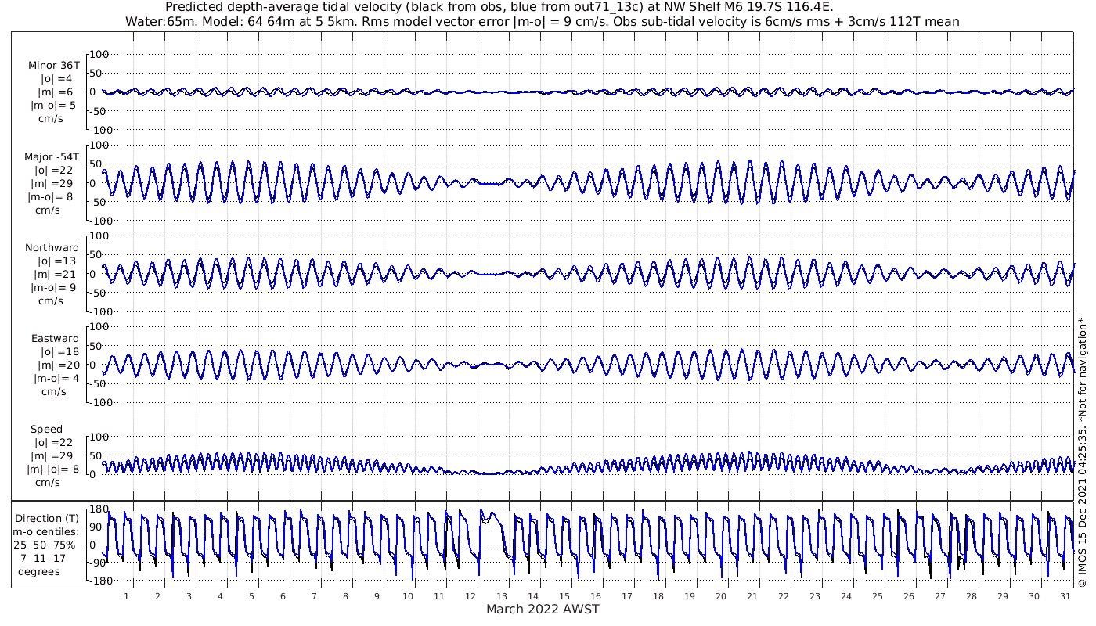This screenshot has width=1096, height=626.
Task: Click day '20' on the date axis
Action: (721, 595)
